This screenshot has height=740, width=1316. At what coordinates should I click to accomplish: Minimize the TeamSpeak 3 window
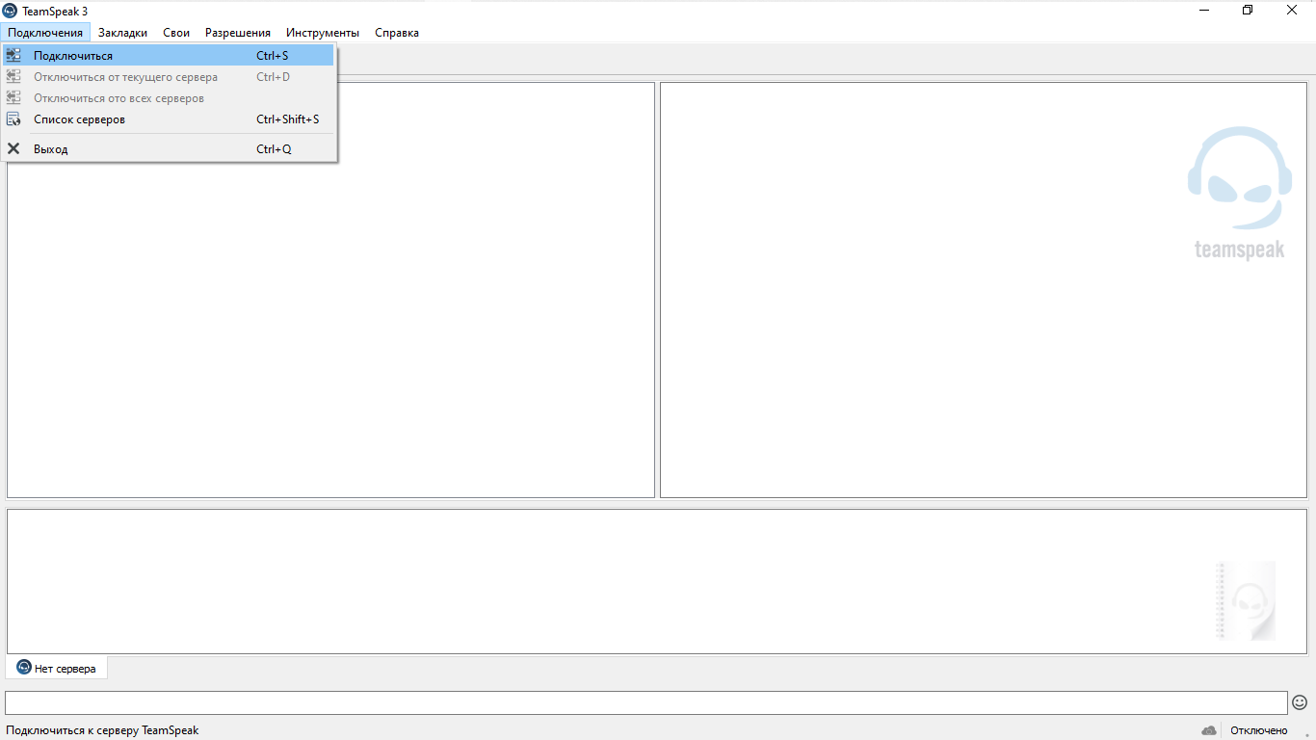[x=1205, y=11]
